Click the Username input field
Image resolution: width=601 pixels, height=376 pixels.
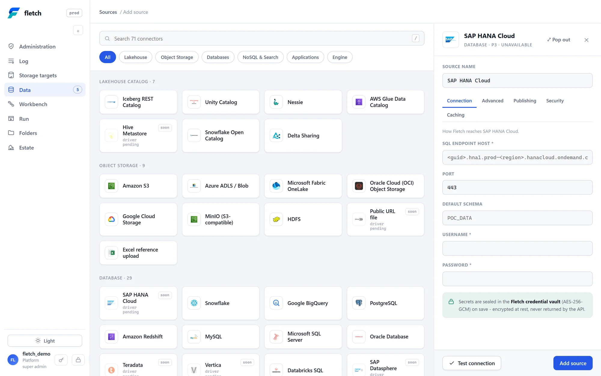coord(517,248)
